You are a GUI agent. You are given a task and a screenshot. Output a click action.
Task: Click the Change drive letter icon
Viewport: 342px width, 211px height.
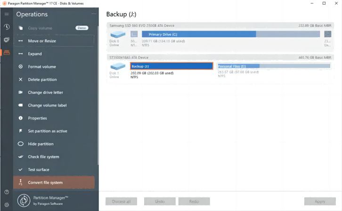pyautogui.click(x=21, y=92)
